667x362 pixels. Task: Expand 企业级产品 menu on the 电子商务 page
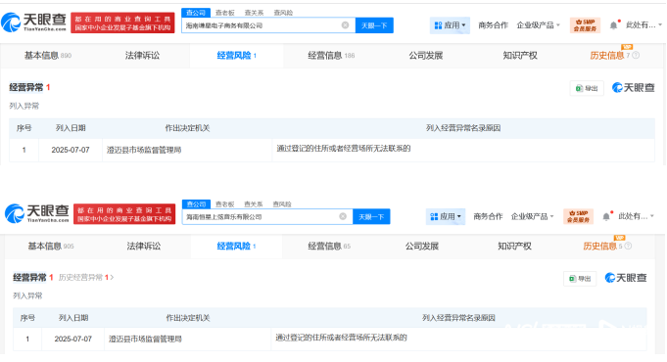tap(538, 25)
